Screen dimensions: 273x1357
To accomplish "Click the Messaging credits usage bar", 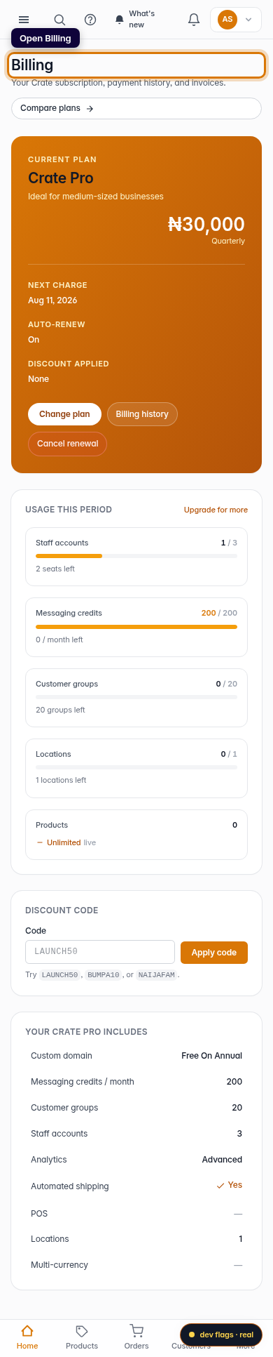I will [136, 626].
